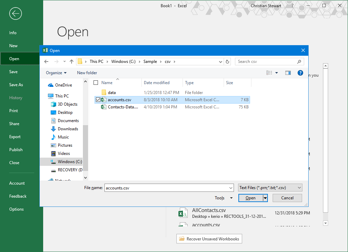Viewport: 348px width, 252px height.
Task: Click the Open button in the dialog
Action: click(x=251, y=198)
